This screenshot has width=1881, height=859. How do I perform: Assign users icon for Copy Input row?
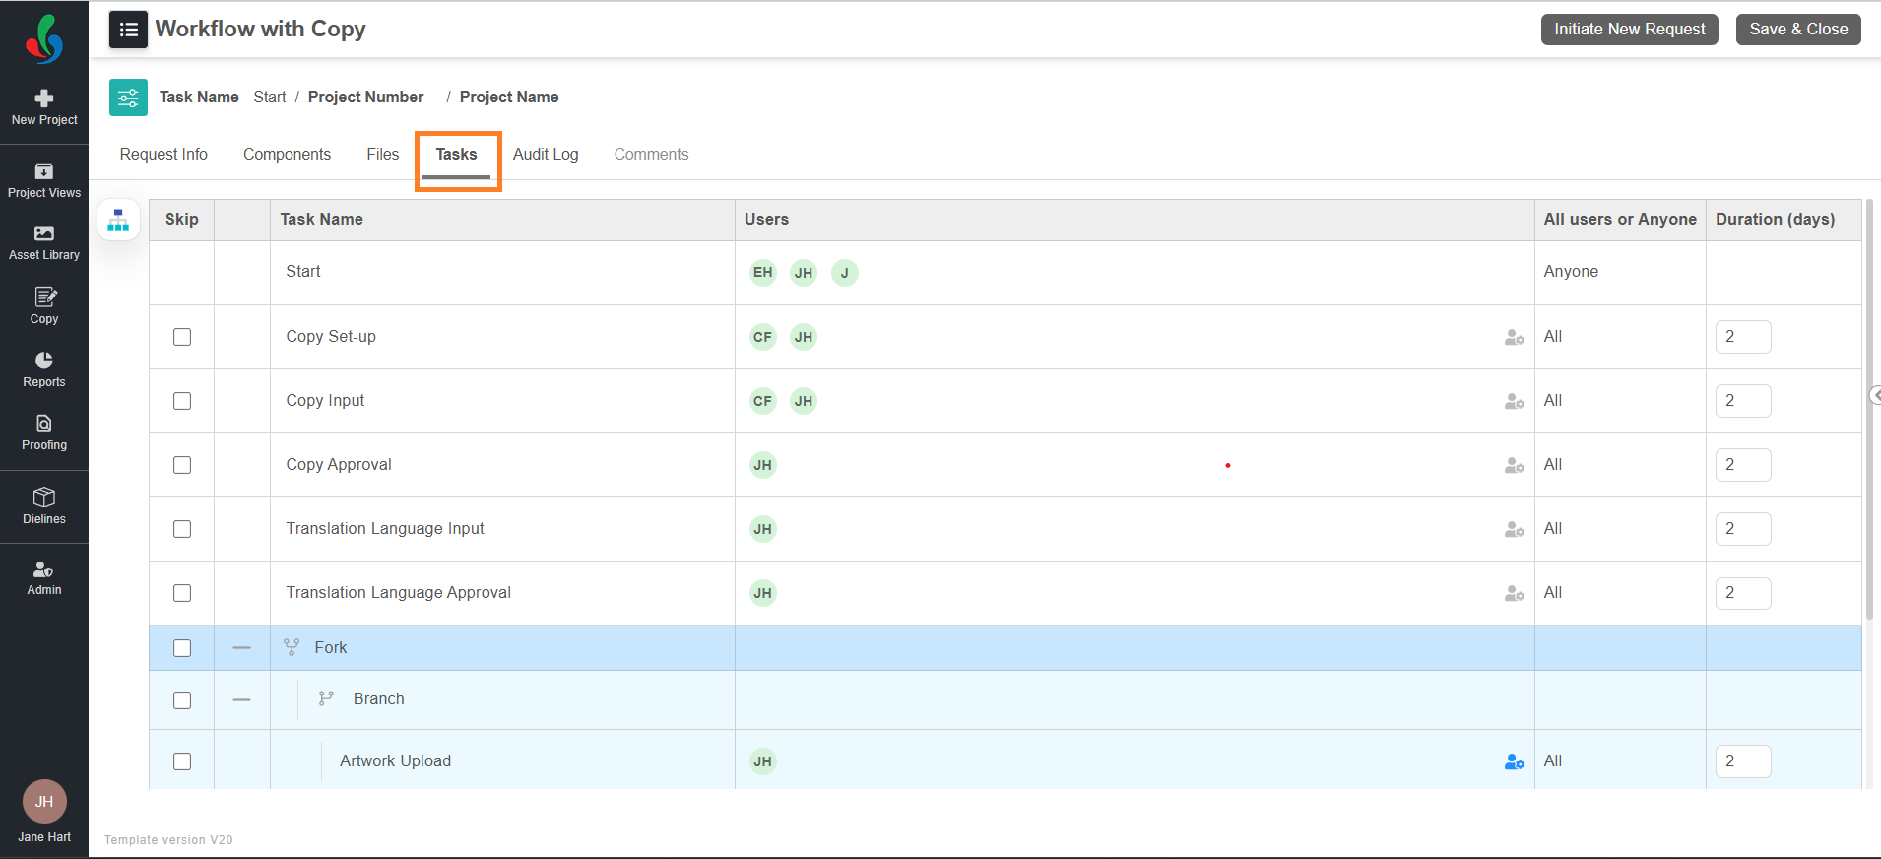click(1515, 401)
